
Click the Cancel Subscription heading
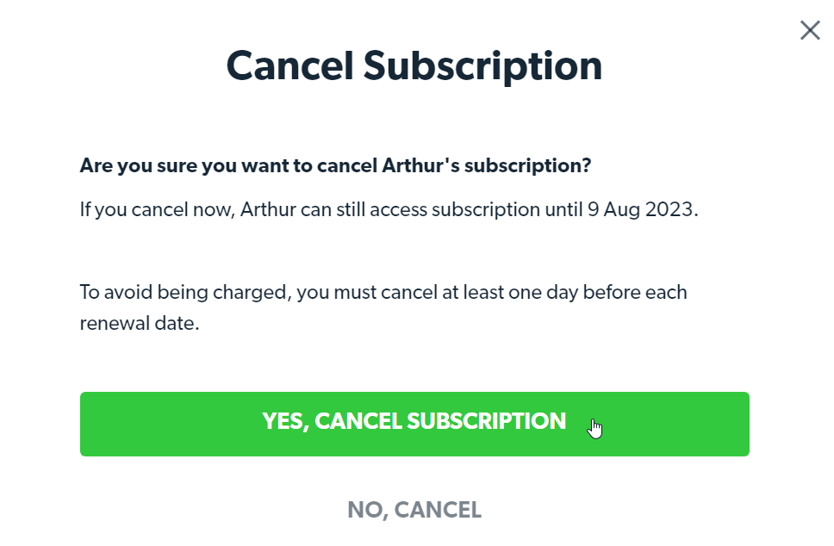pyautogui.click(x=414, y=66)
